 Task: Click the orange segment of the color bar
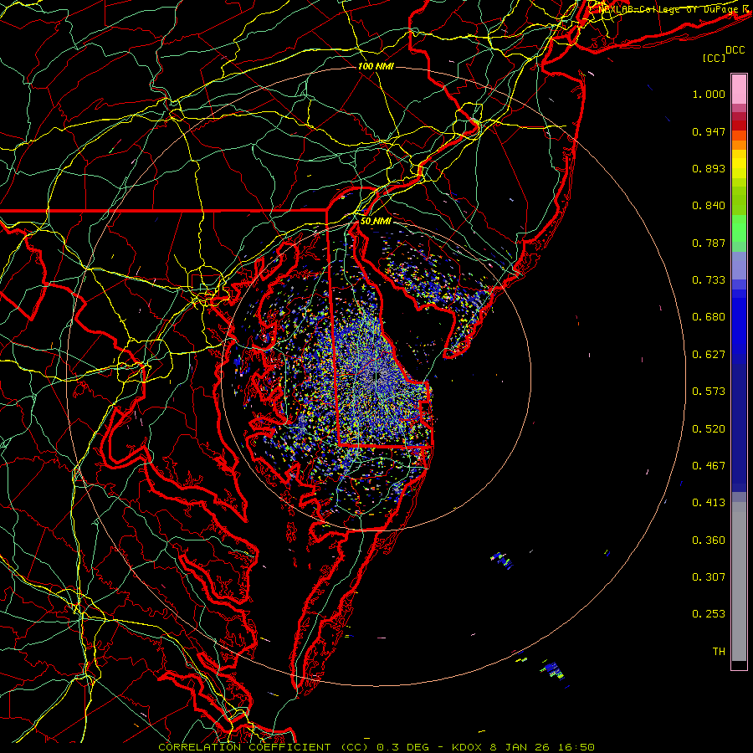739,140
